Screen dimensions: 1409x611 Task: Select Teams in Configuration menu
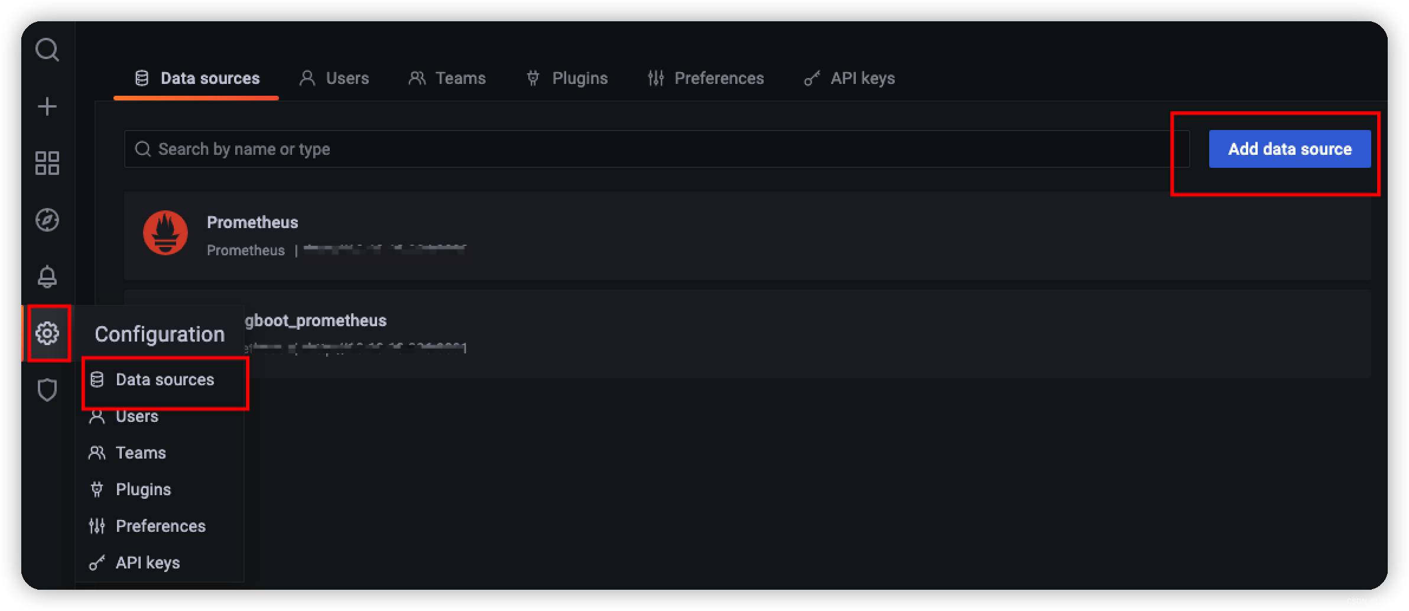coord(160,453)
